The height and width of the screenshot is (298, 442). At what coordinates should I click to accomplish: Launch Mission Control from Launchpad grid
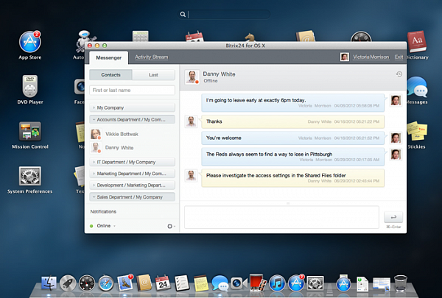[x=30, y=131]
